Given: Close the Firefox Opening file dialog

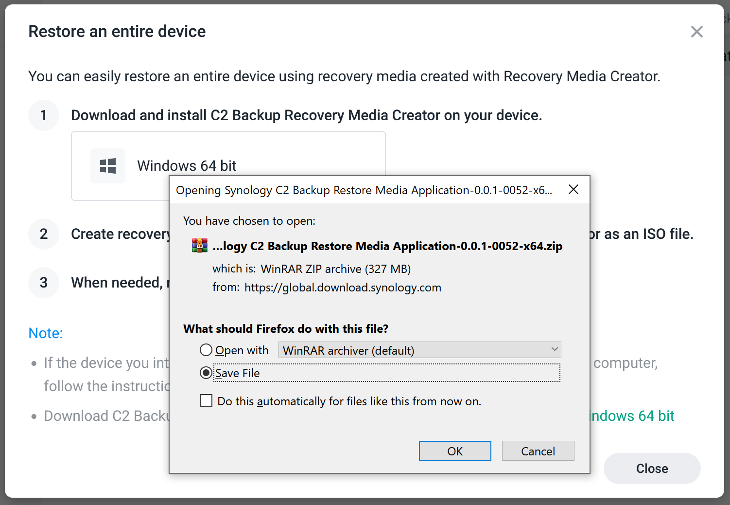Looking at the screenshot, I should point(574,189).
